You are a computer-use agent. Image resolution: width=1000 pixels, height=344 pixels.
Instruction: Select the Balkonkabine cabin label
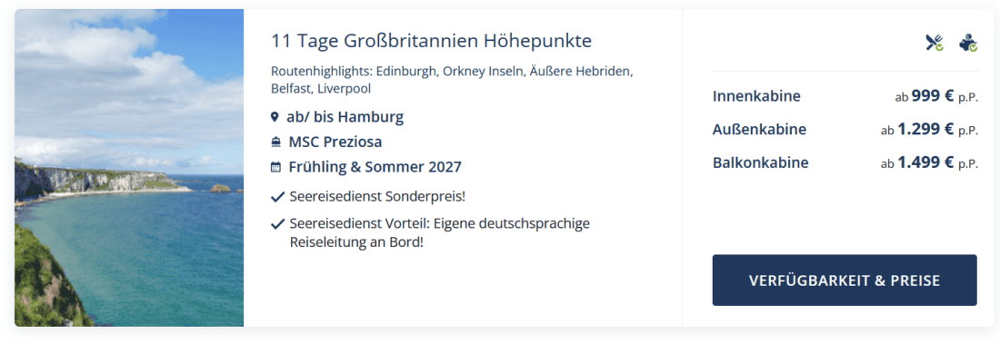(760, 162)
